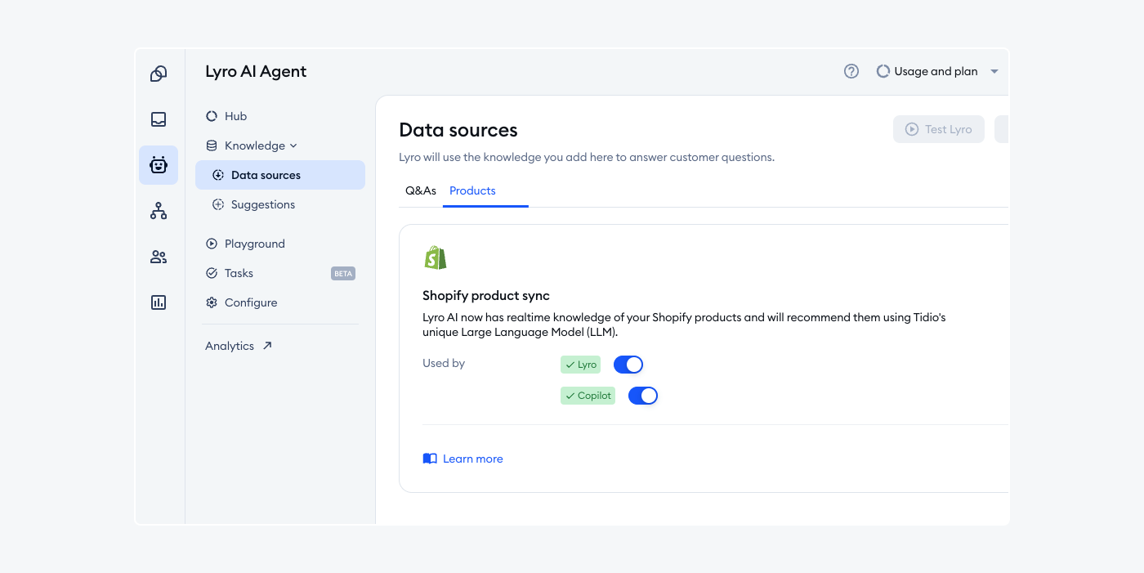Open the Tidio chat logo icon

point(159,74)
